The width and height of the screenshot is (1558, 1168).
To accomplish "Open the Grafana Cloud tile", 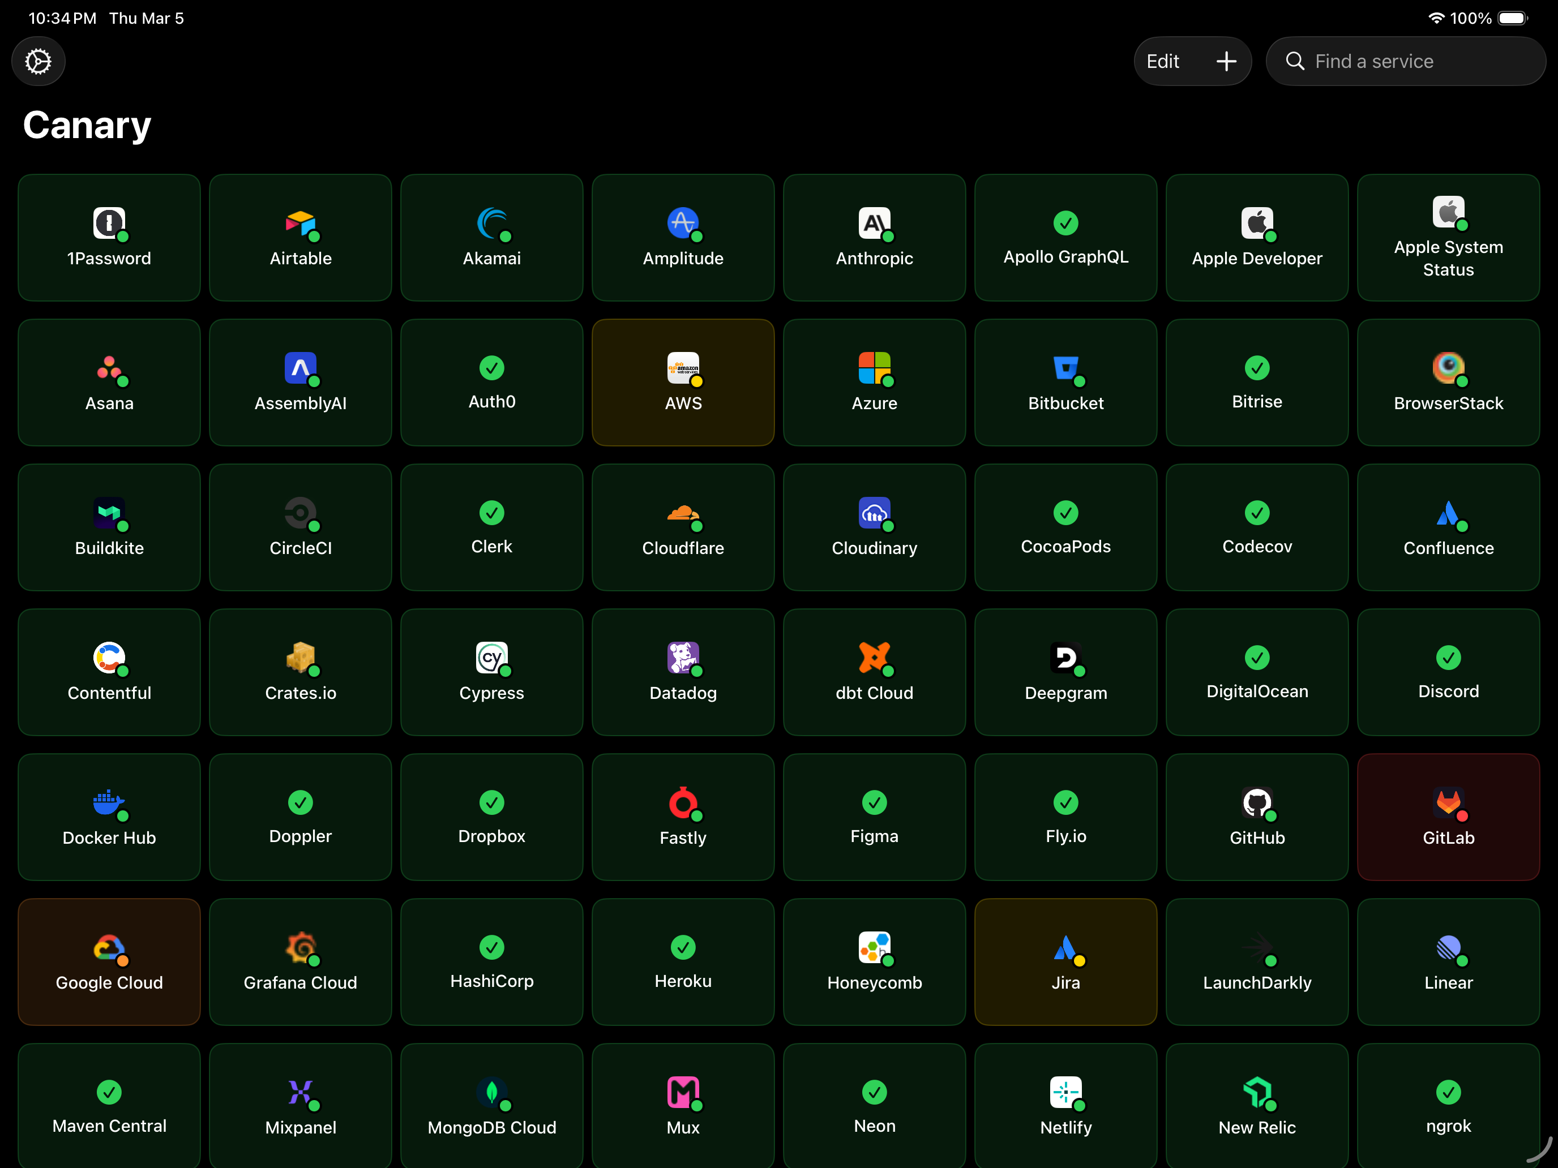I will 301,961.
